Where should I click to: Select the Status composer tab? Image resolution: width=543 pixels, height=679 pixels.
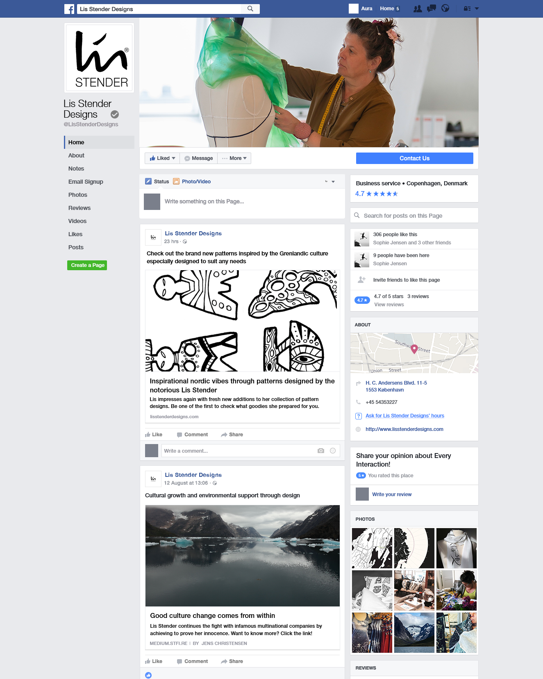click(157, 182)
